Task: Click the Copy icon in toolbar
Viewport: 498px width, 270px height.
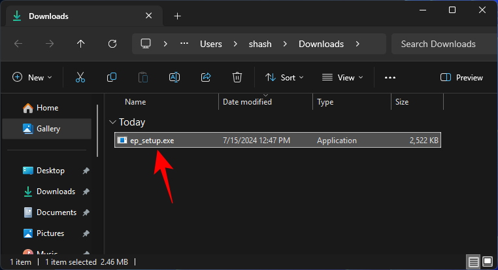Action: [112, 77]
